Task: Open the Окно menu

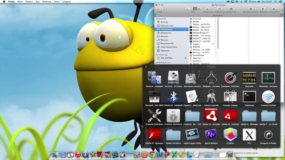Action: point(57,2)
